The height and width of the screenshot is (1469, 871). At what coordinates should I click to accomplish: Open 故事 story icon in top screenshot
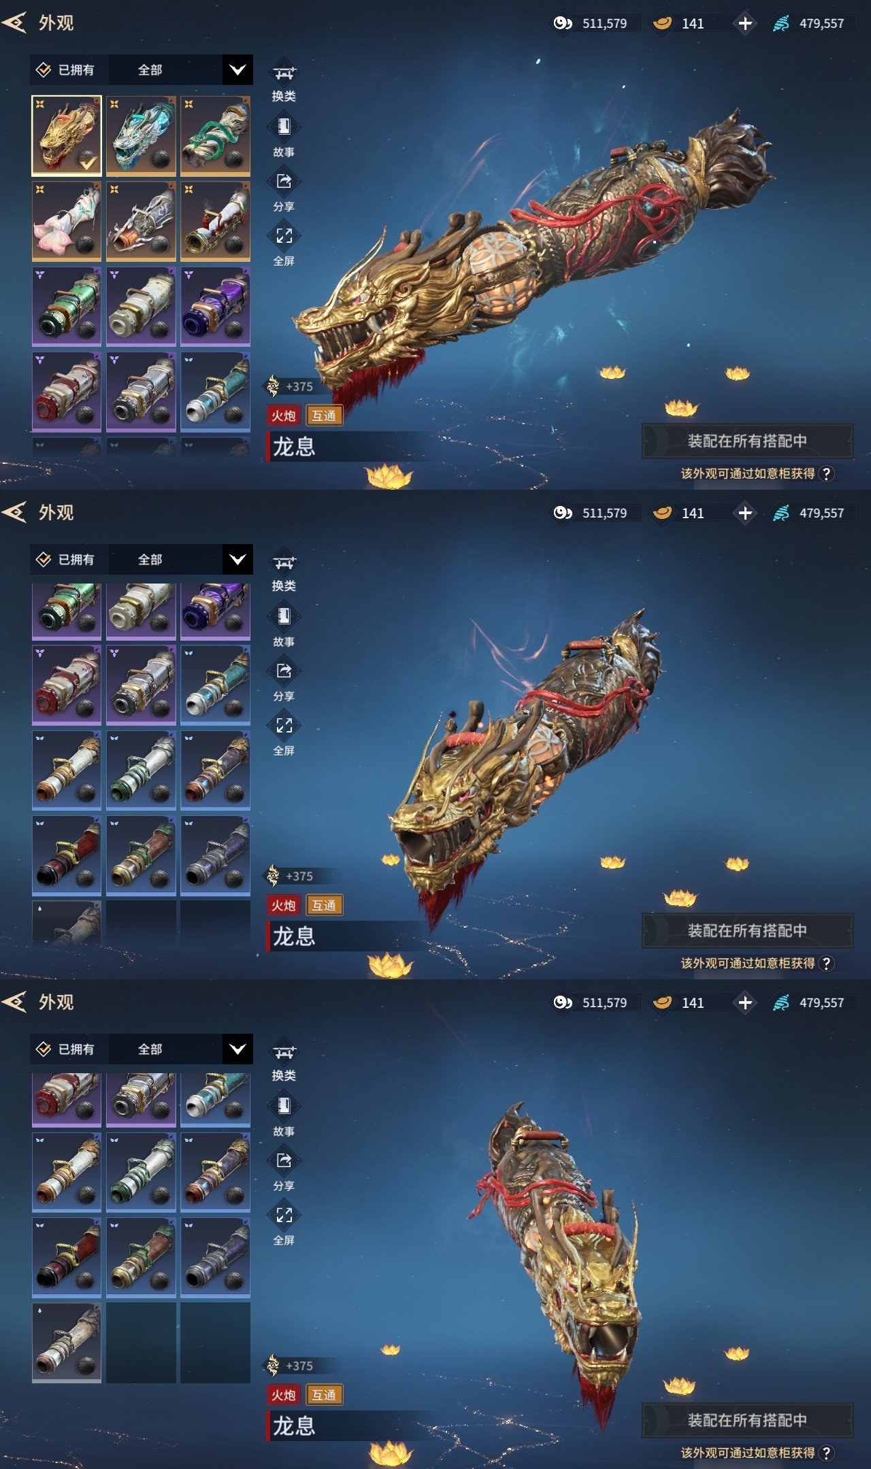[284, 136]
